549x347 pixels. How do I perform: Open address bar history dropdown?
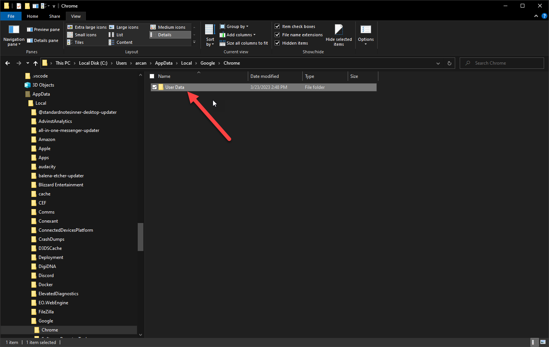[x=438, y=63]
